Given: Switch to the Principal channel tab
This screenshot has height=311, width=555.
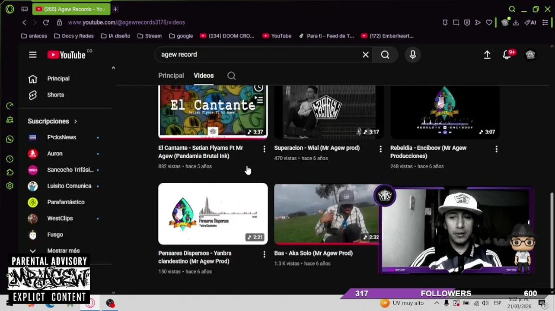Looking at the screenshot, I should (171, 76).
